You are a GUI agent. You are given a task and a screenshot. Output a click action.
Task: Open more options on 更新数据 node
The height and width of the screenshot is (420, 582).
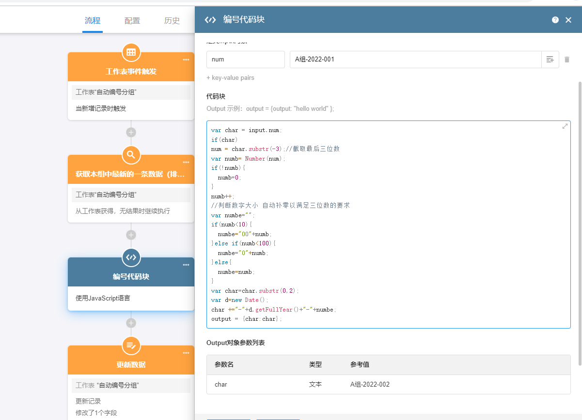click(x=186, y=353)
